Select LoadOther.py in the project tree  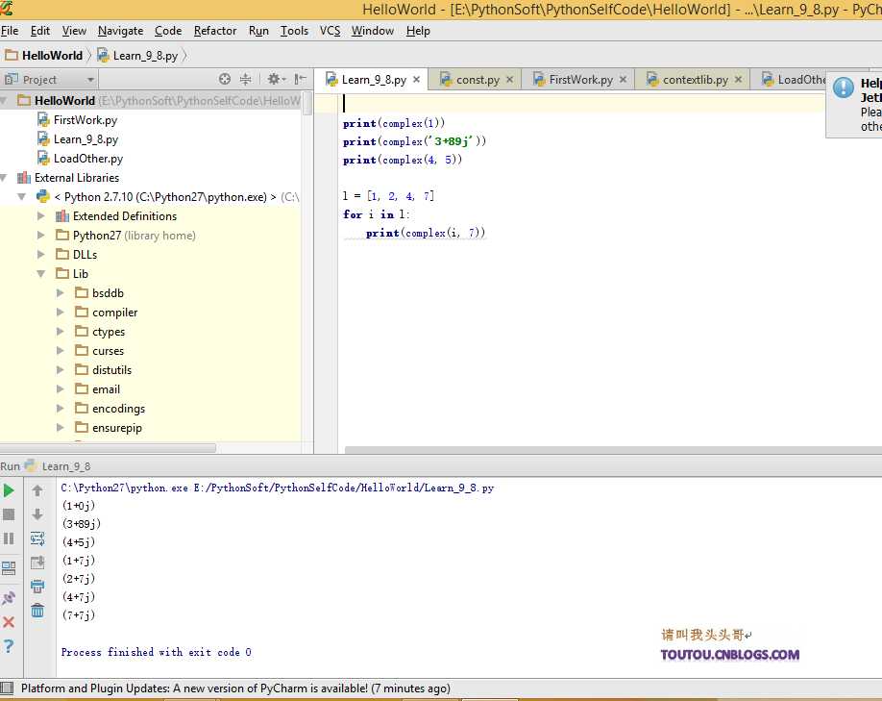(x=87, y=159)
